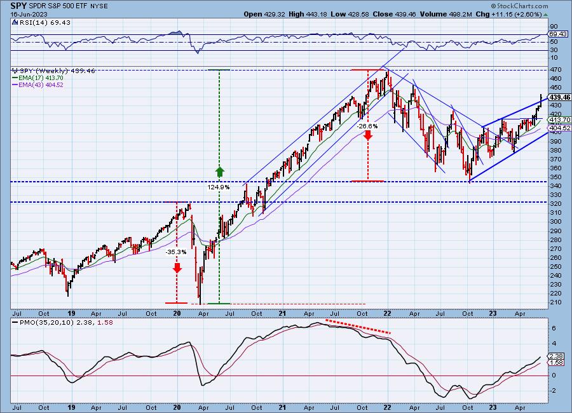Click the -35.3% decline annotation
The width and height of the screenshot is (572, 413).
pyautogui.click(x=176, y=252)
